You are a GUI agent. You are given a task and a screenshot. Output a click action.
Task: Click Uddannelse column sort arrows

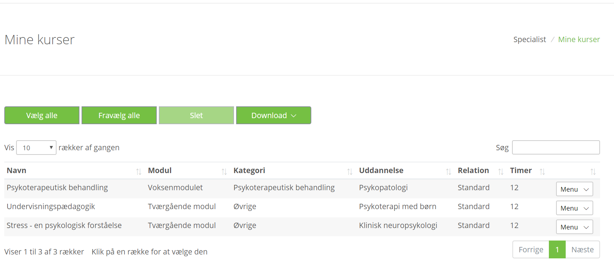[448, 172]
